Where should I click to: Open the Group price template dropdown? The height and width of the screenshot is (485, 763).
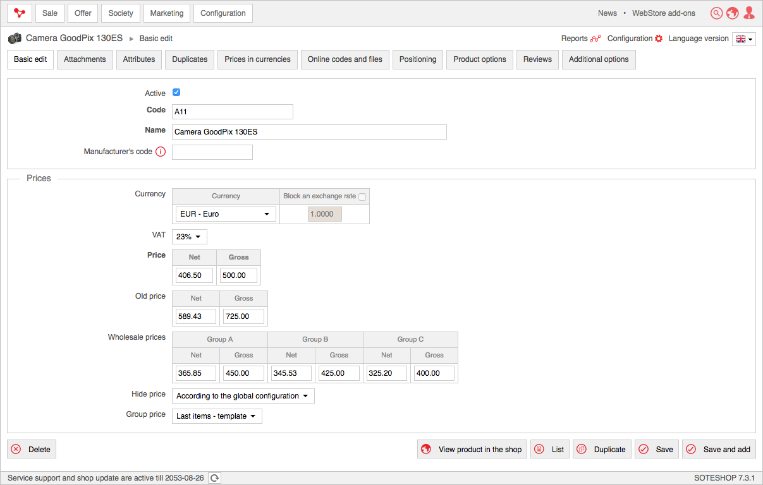217,416
